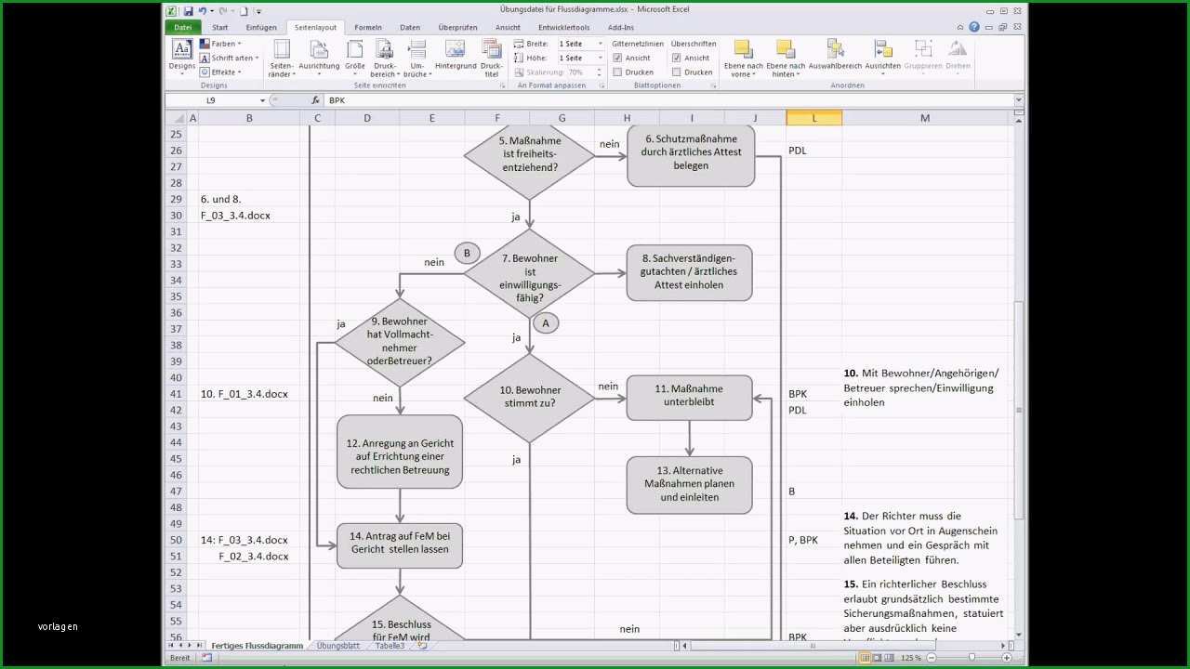Image resolution: width=1190 pixels, height=669 pixels.
Task: Open the Designs themes gallery
Action: point(181,57)
